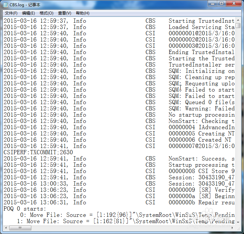Click '0000000b Repair resu' log text
The height and width of the screenshot is (234, 244).
(x=201, y=202)
